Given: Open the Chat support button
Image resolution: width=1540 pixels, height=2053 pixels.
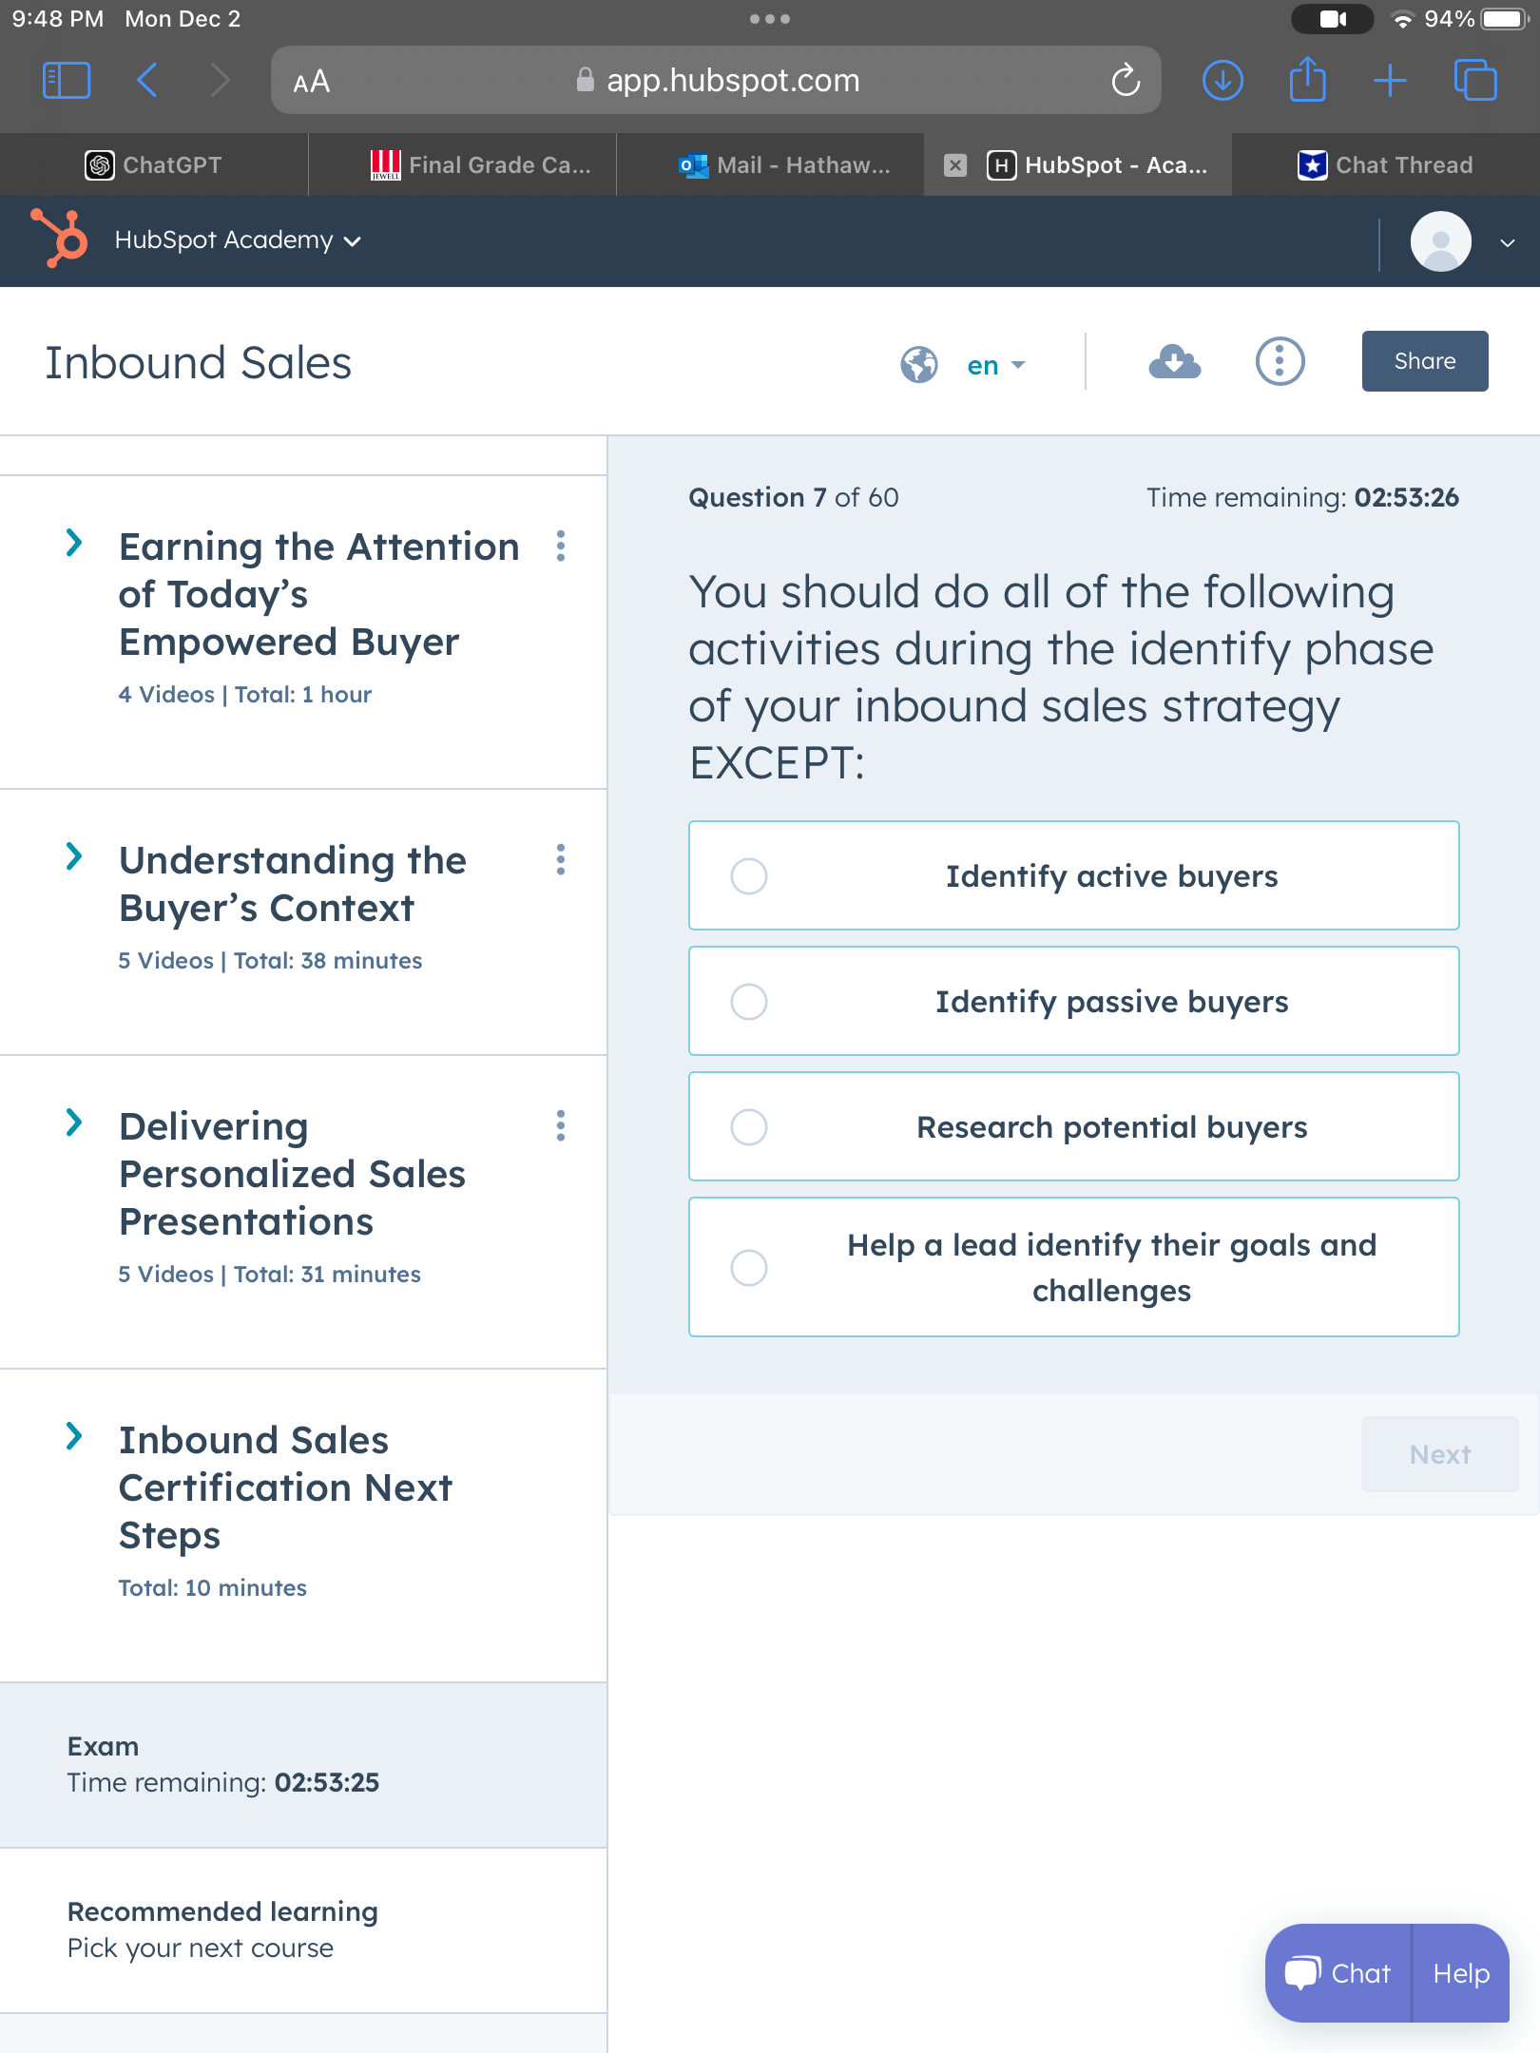Looking at the screenshot, I should (1338, 1973).
